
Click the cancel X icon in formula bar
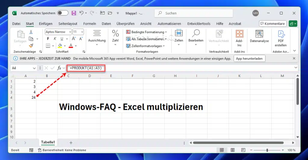(x=46, y=68)
